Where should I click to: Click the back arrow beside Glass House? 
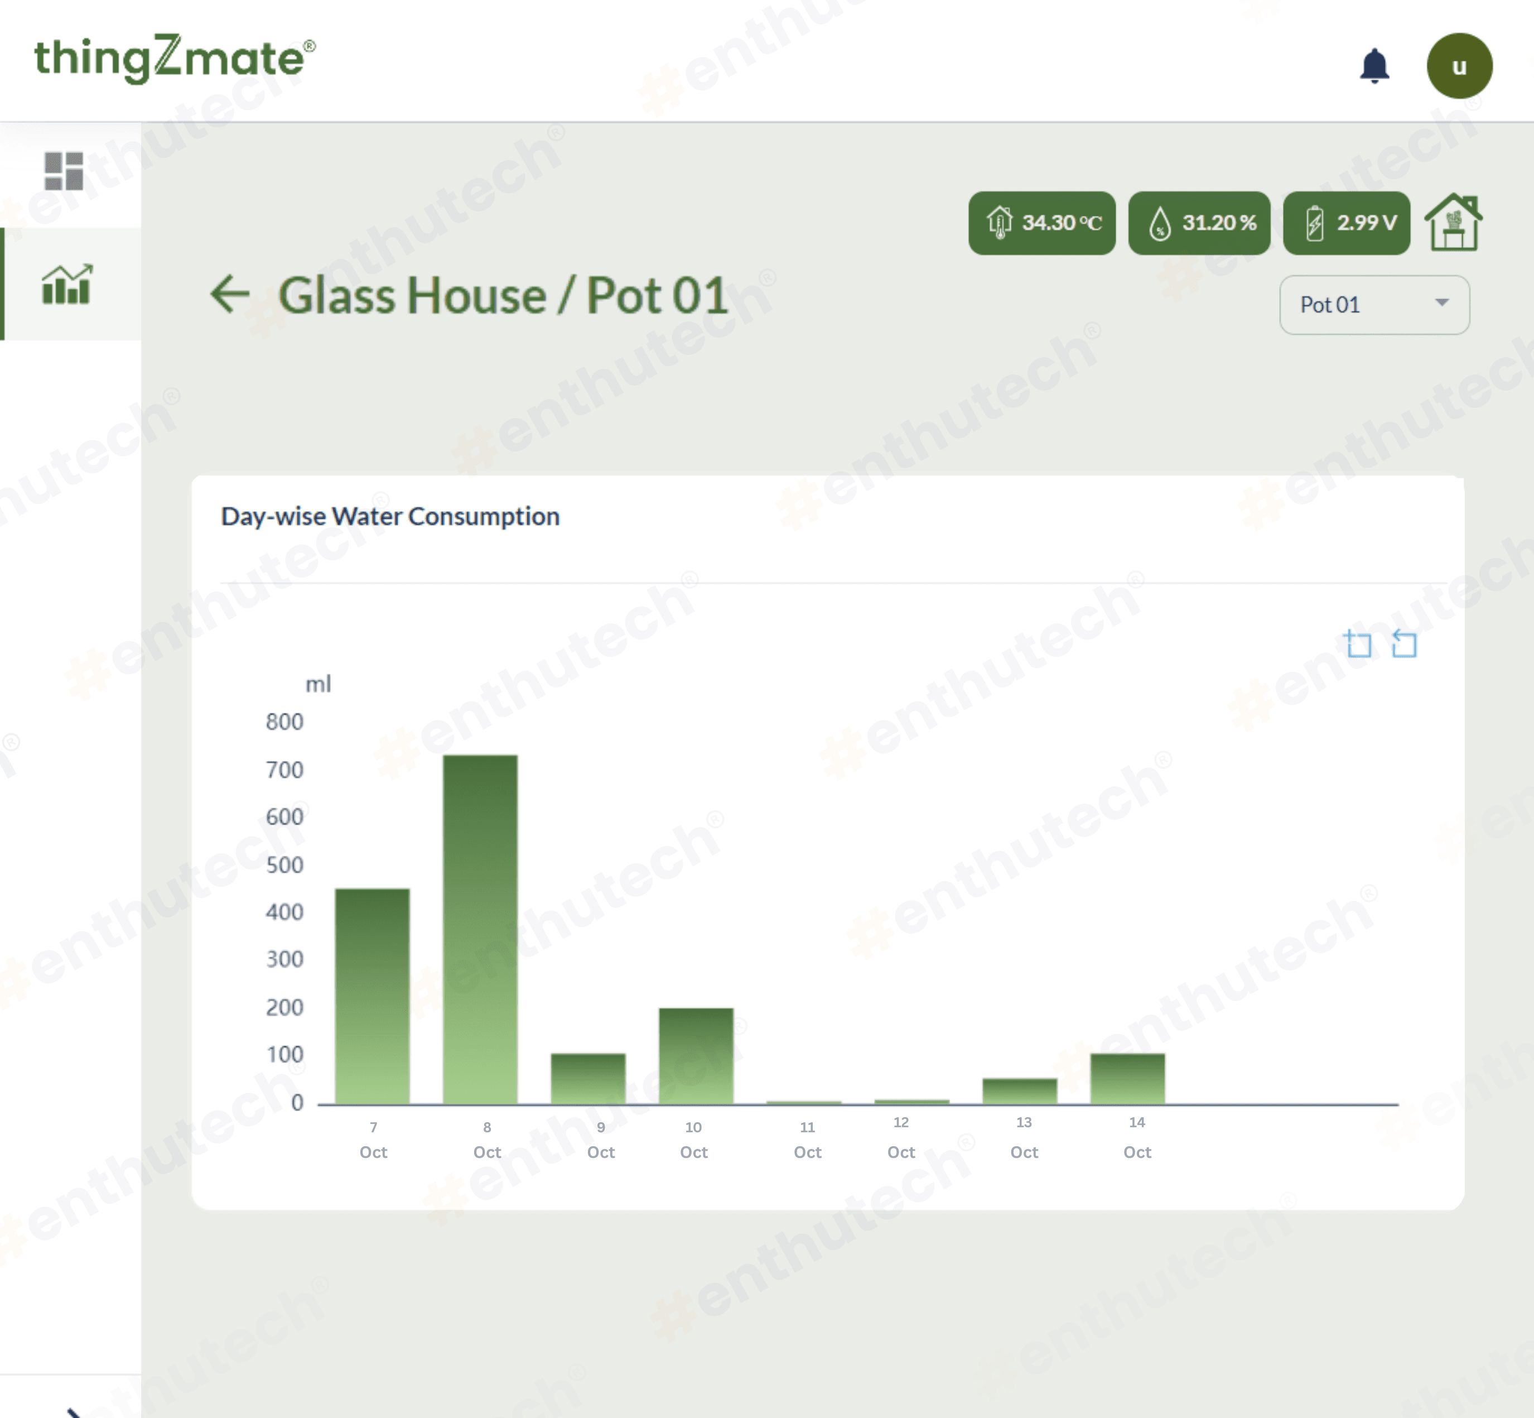click(x=230, y=295)
